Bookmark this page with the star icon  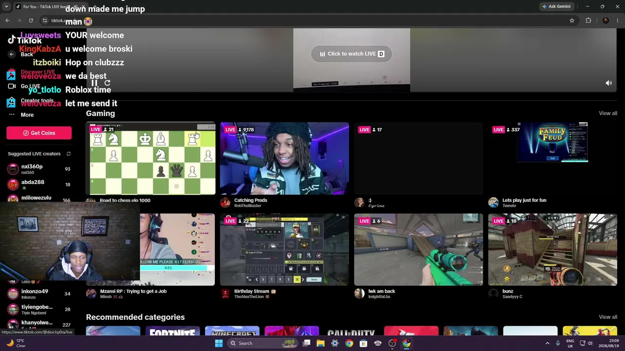[572, 20]
